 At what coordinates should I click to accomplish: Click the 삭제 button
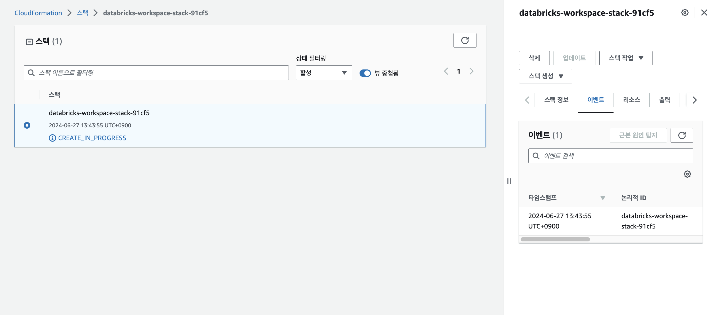point(534,58)
